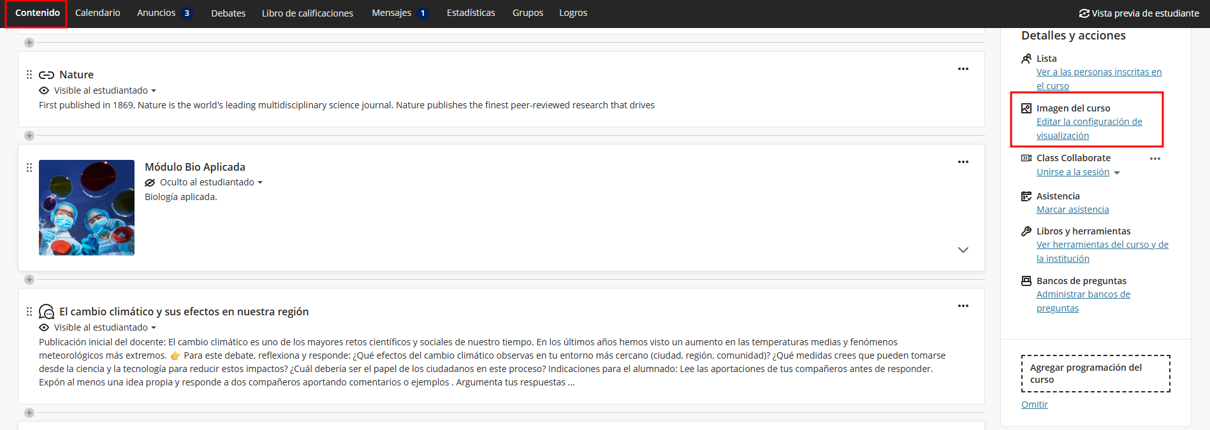The image size is (1210, 430).
Task: Toggle visibility of Nature item for students
Action: (x=105, y=90)
